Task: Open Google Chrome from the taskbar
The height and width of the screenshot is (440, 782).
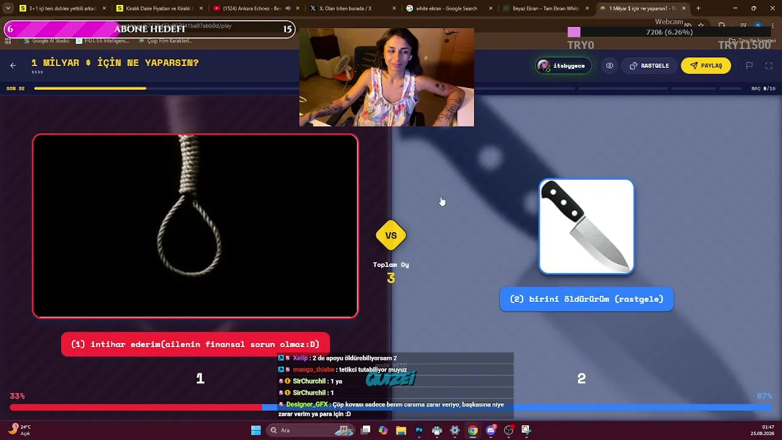Action: (472, 430)
